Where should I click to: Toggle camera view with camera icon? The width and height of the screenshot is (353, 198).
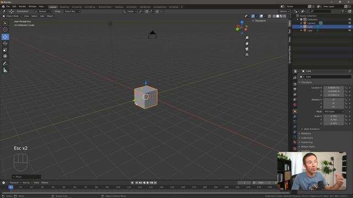point(247,49)
